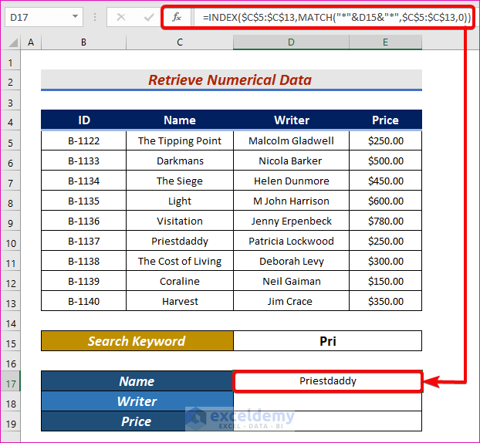Click the Retrieve Numerical Data title cell
The height and width of the screenshot is (443, 480).
(232, 80)
